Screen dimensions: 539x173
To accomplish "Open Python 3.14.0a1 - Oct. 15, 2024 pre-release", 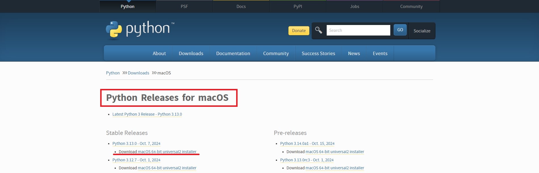I will pyautogui.click(x=307, y=143).
